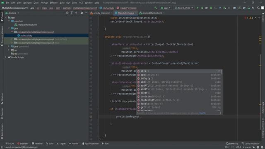Click MainActivity breadcrumb in navigation bar

[x=107, y=8]
